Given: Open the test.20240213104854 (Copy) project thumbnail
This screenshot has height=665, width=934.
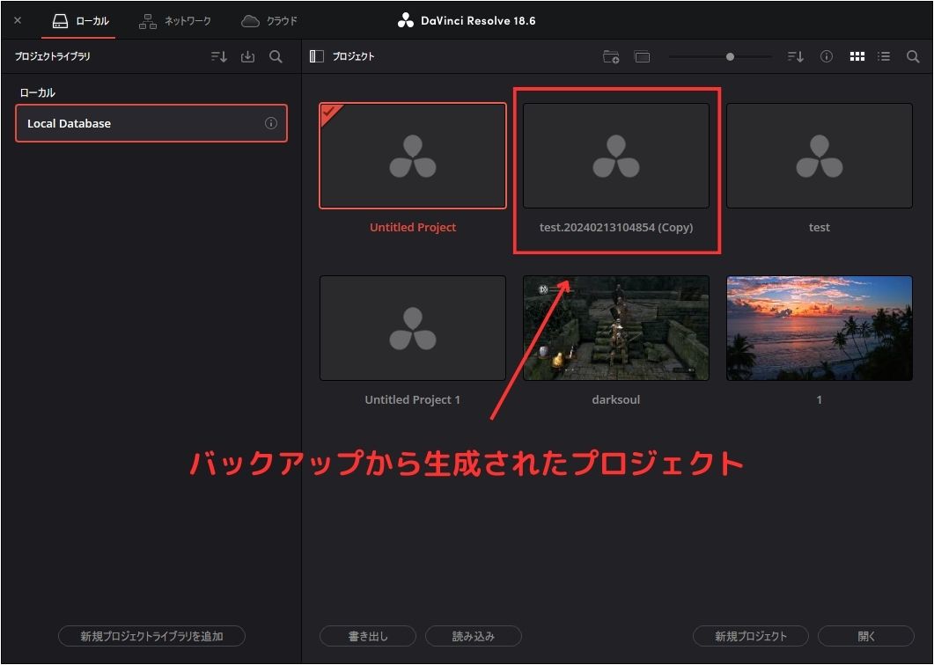Looking at the screenshot, I should click(x=615, y=155).
